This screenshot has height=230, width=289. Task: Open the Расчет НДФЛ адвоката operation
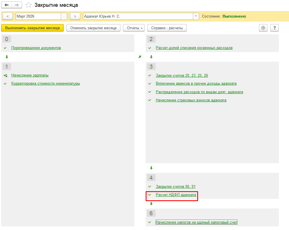[176, 195]
